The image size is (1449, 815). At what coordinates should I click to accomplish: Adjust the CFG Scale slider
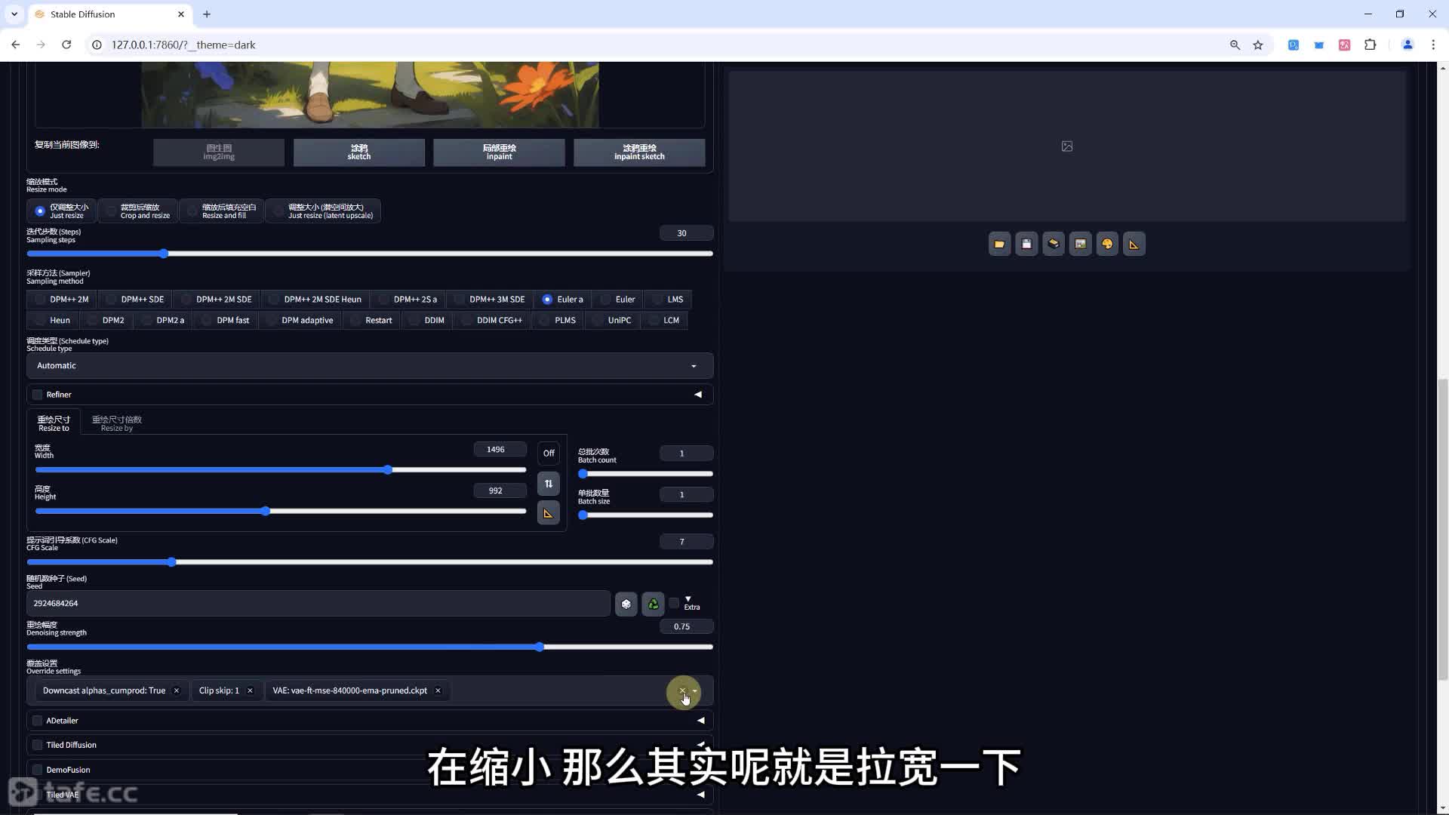(x=370, y=562)
